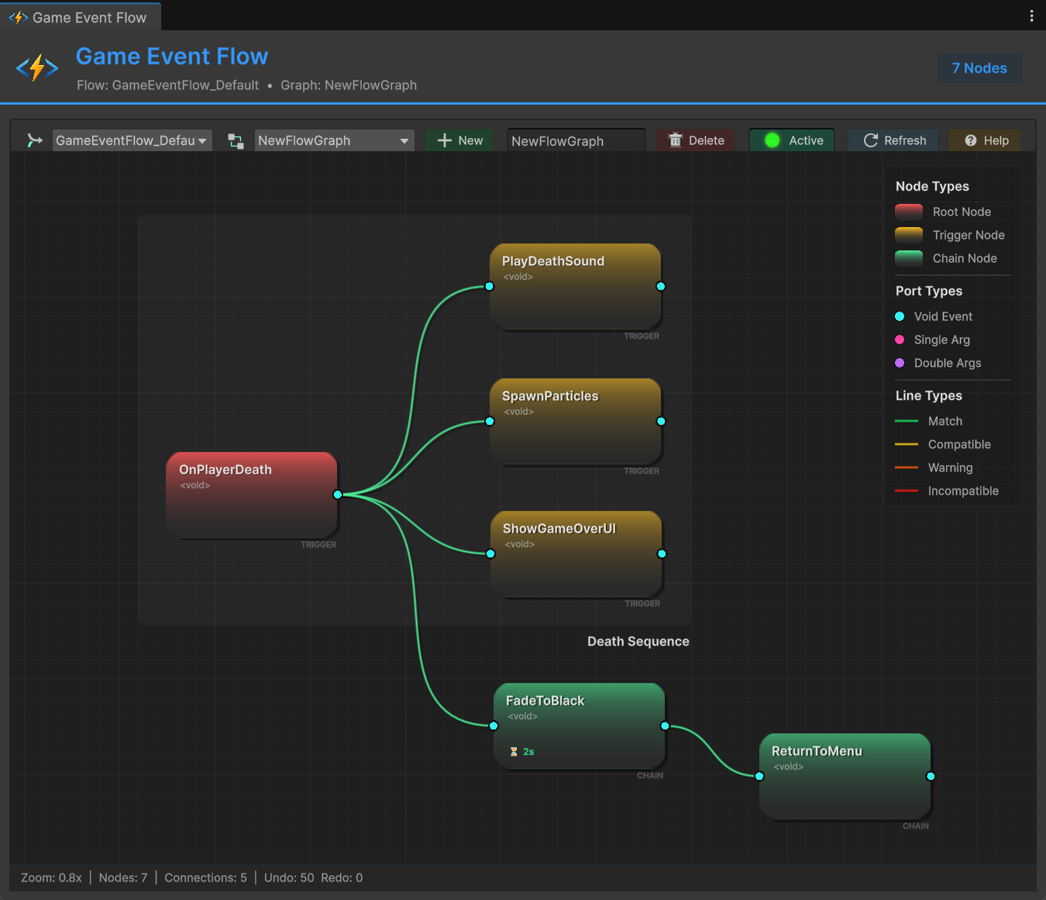Select the flow connector icon before the flow selector
The width and height of the screenshot is (1046, 900).
[x=33, y=140]
